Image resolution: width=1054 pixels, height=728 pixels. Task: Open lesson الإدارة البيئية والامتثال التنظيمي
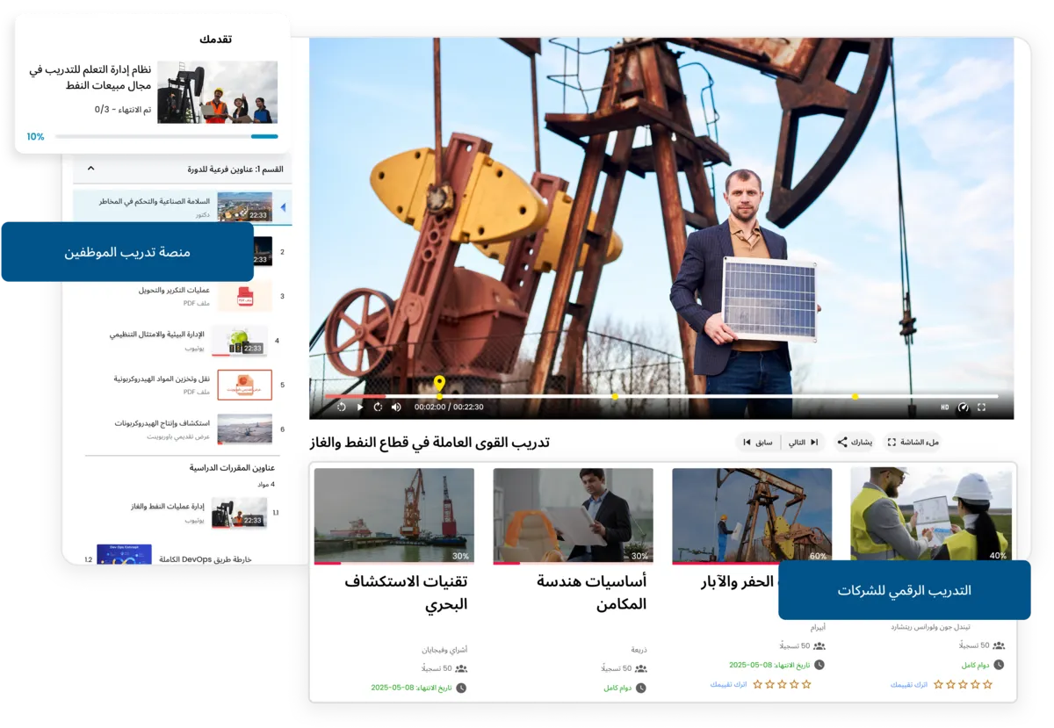[x=158, y=335]
